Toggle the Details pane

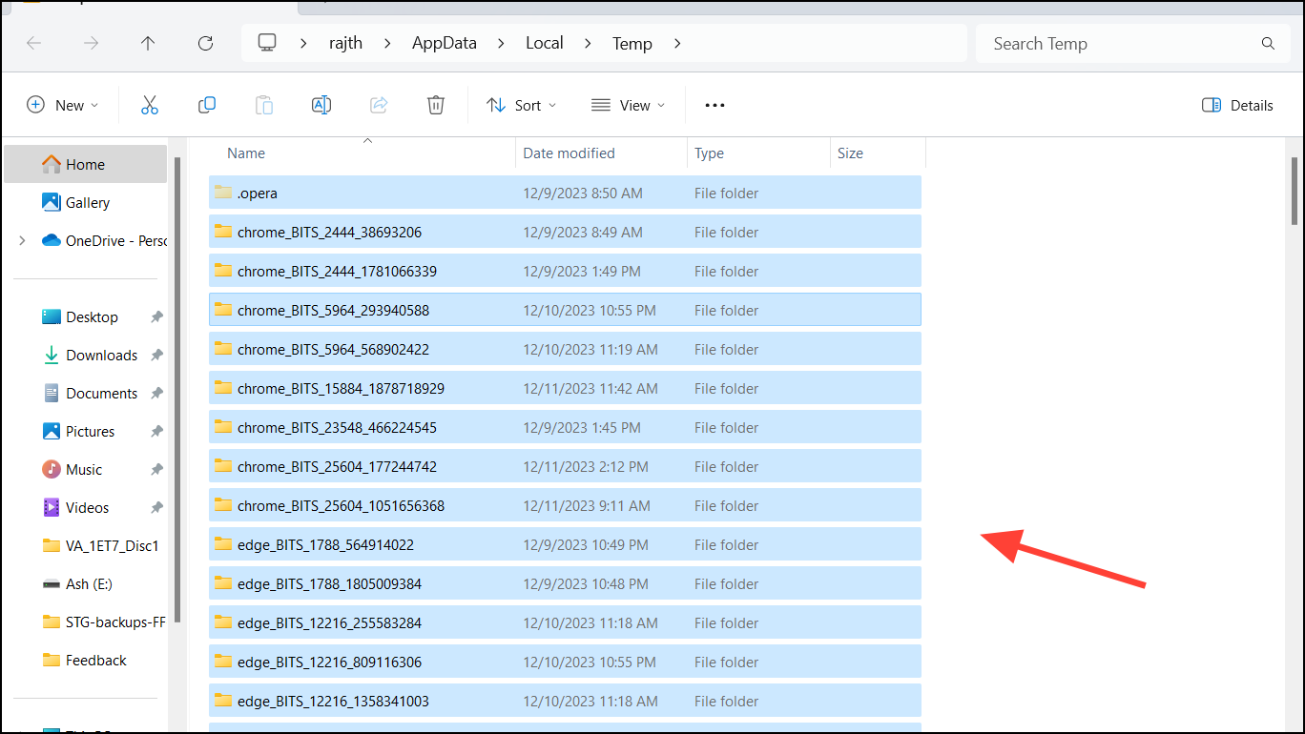(1237, 105)
